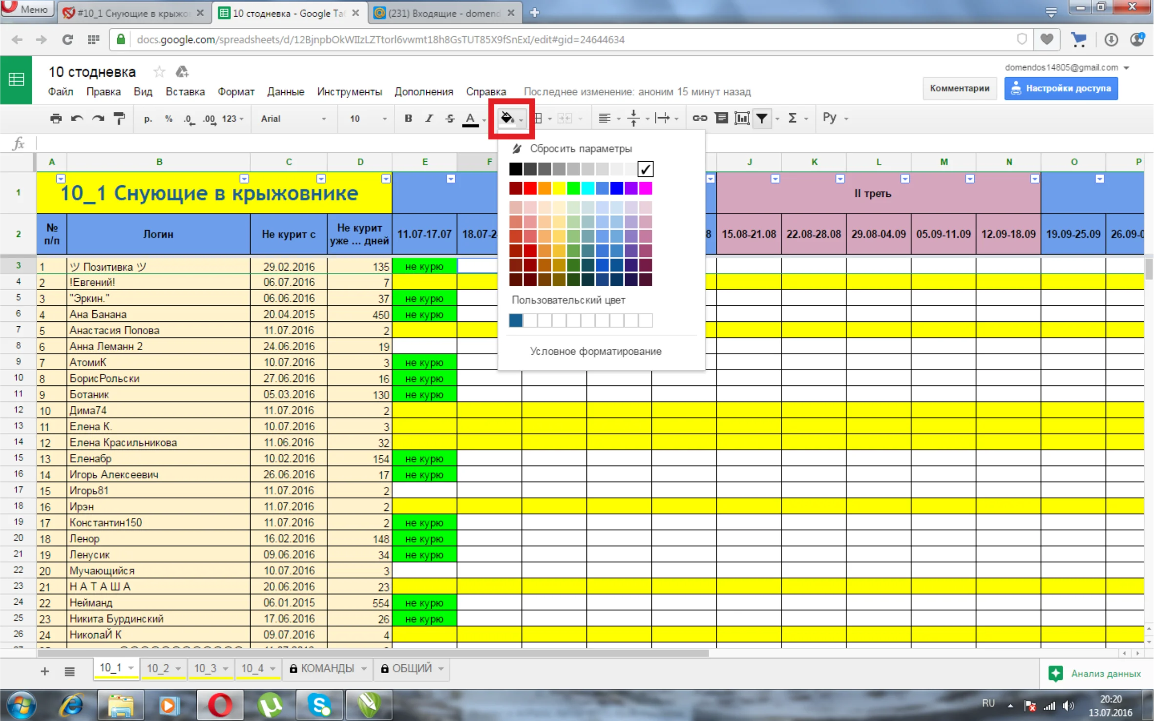Click the insert link icon

click(699, 118)
